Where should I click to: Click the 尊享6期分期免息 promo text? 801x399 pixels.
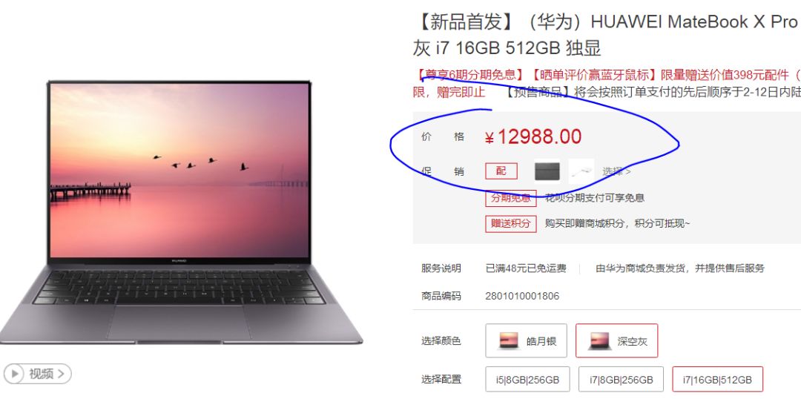tap(470, 76)
